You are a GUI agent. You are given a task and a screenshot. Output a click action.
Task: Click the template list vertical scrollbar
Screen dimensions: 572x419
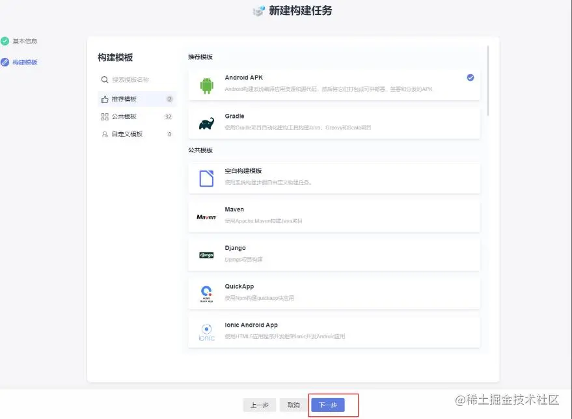click(488, 80)
